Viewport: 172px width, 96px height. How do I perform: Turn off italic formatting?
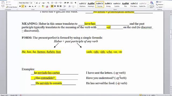coord(23,6)
